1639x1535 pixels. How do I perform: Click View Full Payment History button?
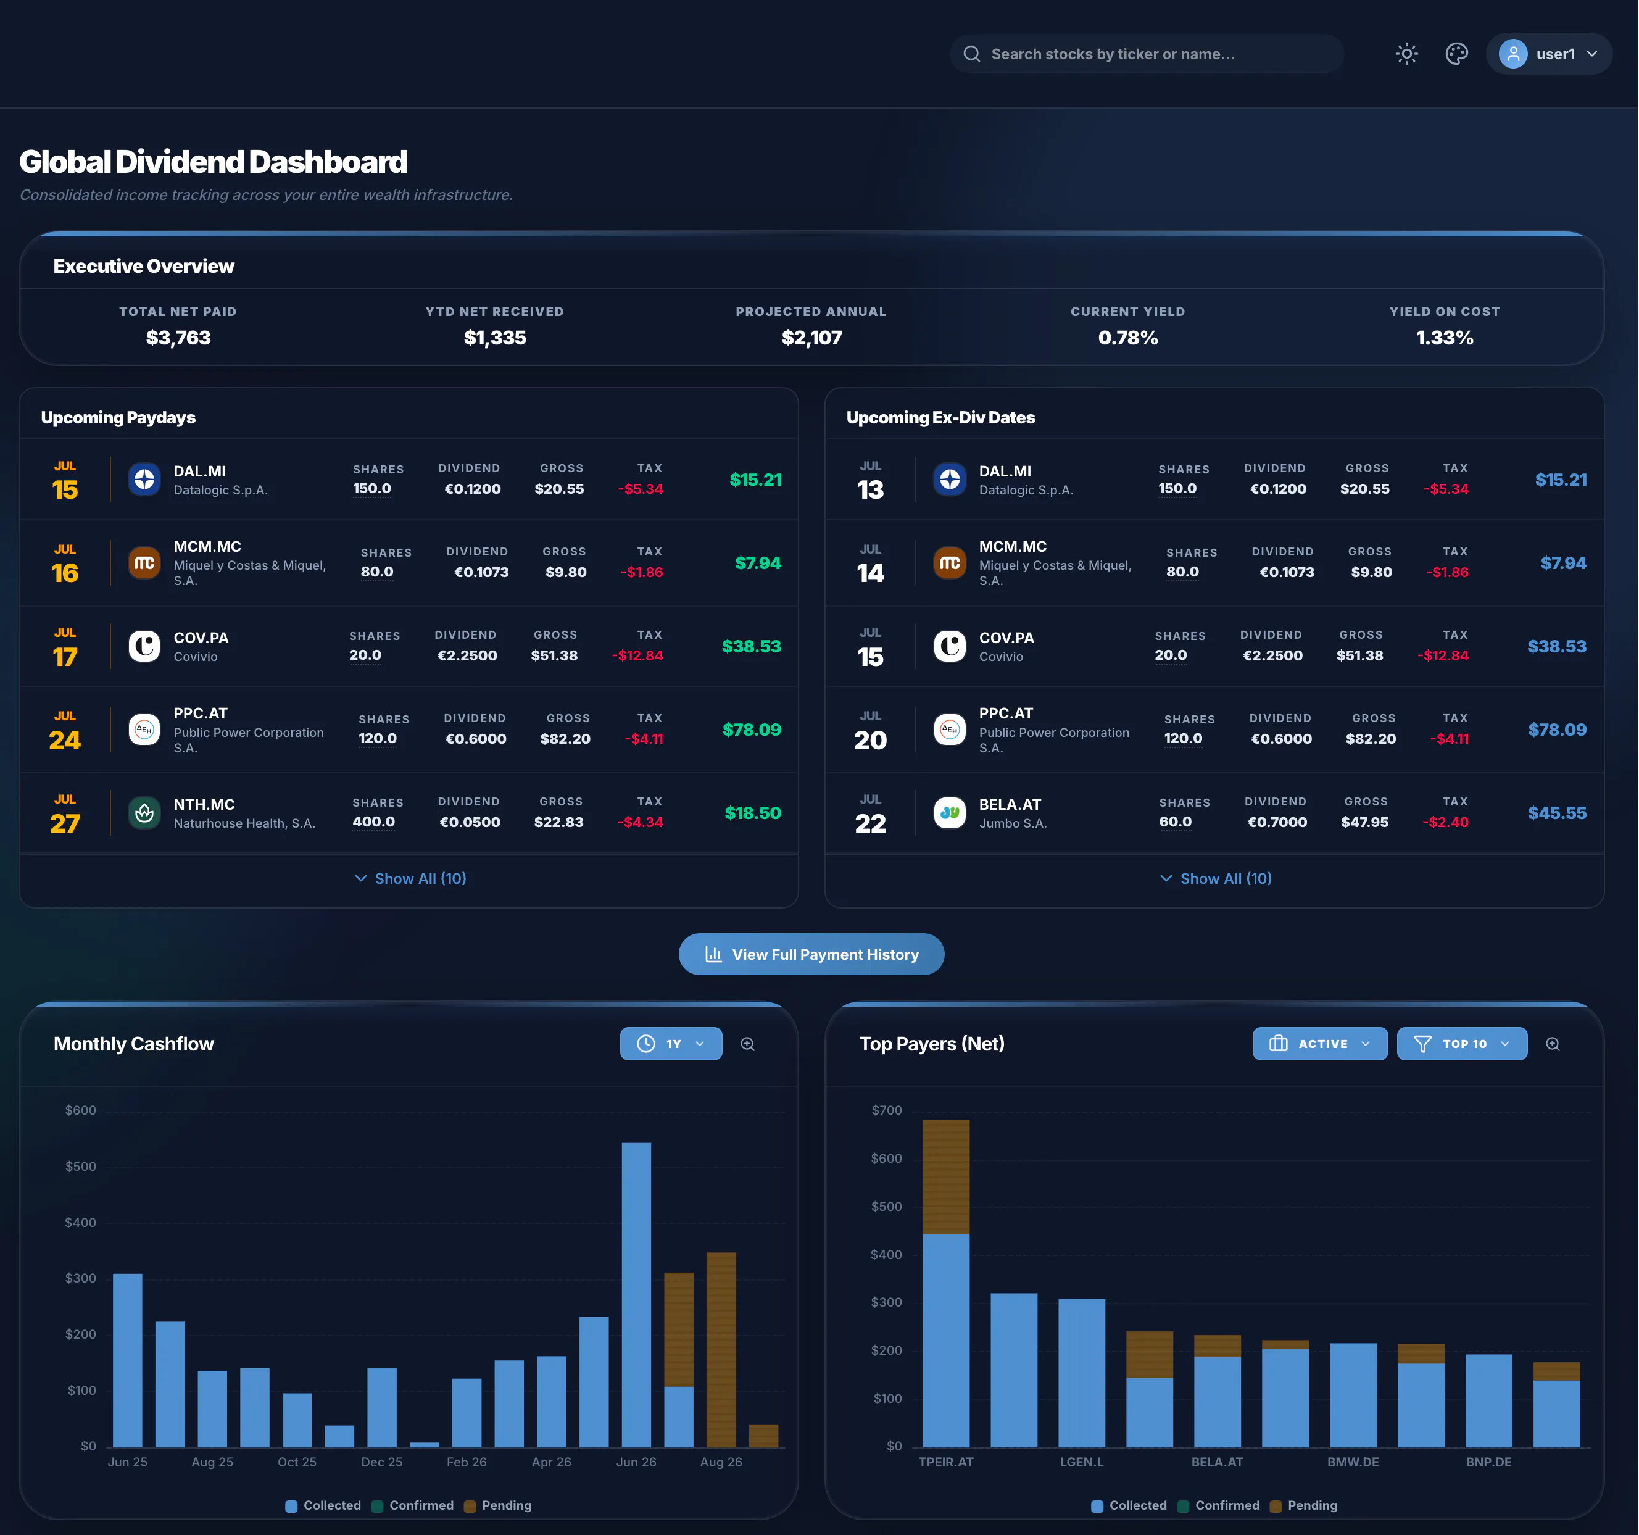point(811,954)
